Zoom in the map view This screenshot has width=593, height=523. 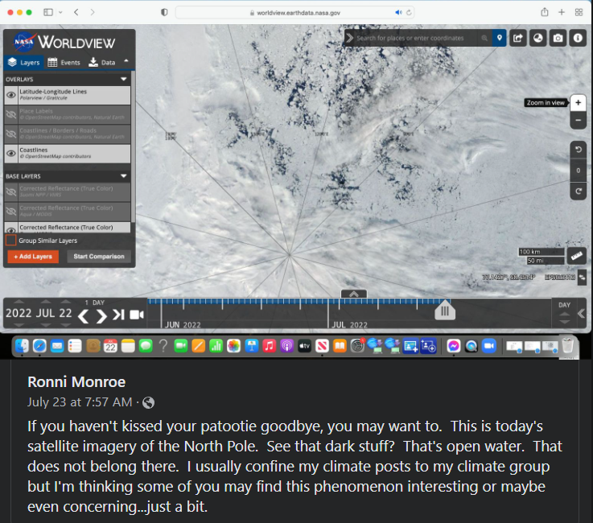point(578,103)
